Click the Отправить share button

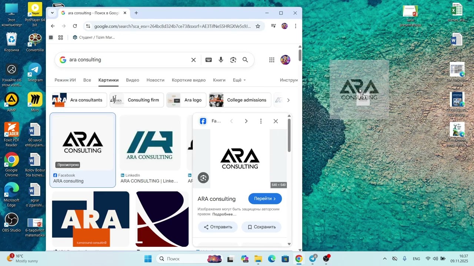pos(218,227)
